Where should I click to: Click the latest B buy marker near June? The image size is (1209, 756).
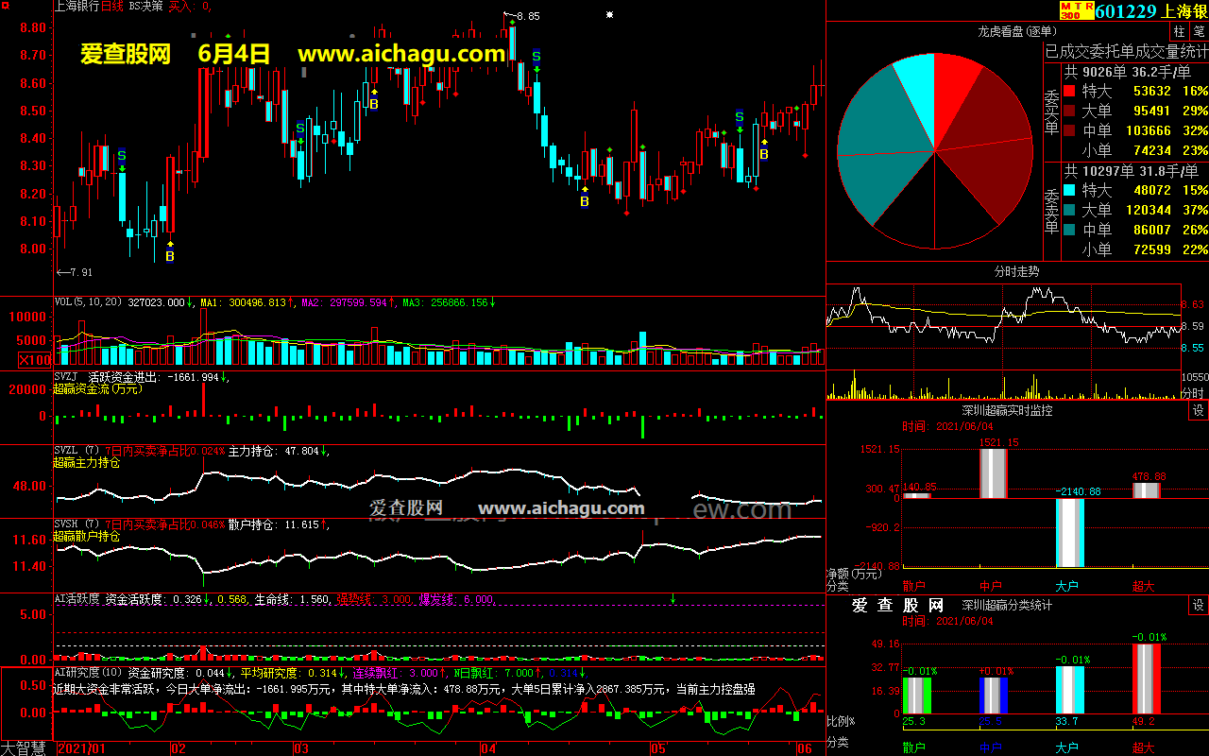[764, 154]
